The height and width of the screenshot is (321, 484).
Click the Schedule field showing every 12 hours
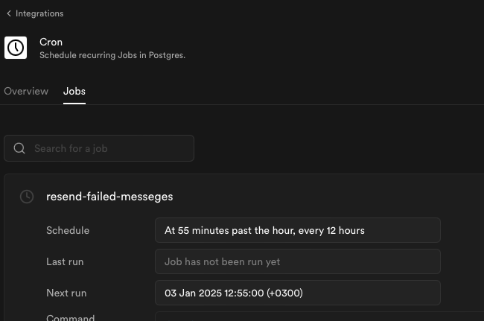point(298,230)
